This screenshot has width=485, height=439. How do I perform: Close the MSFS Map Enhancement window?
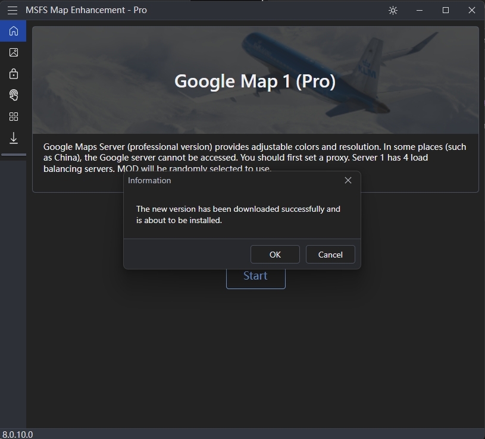point(472,10)
